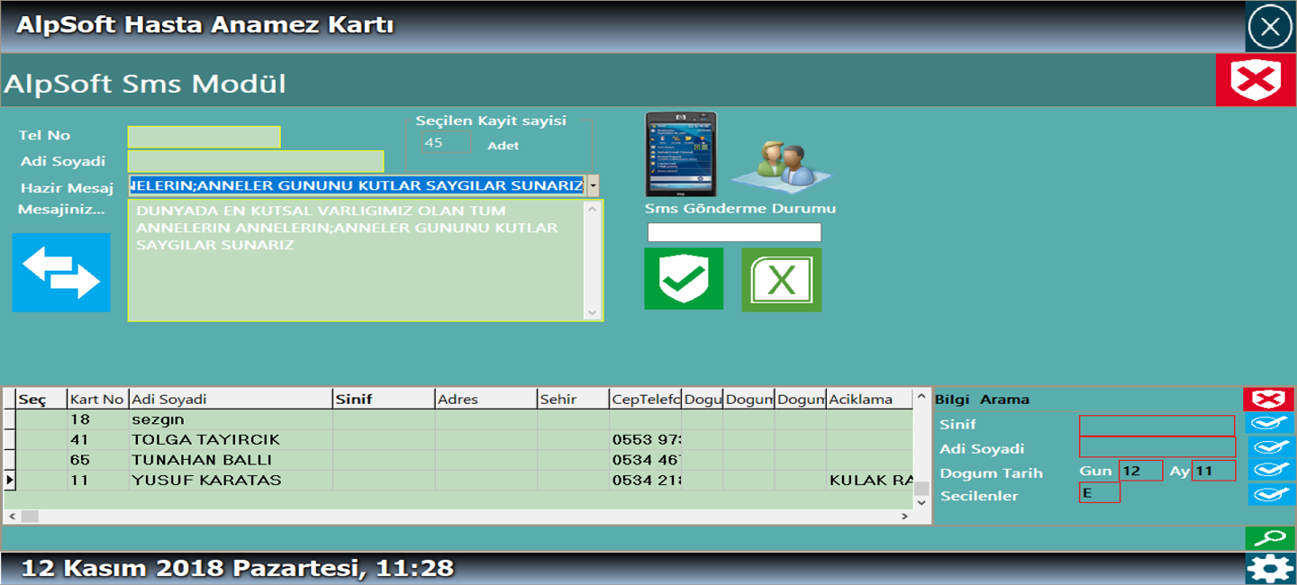
Task: Click the phone cell of TUNAHAN BALLI
Action: tap(645, 460)
